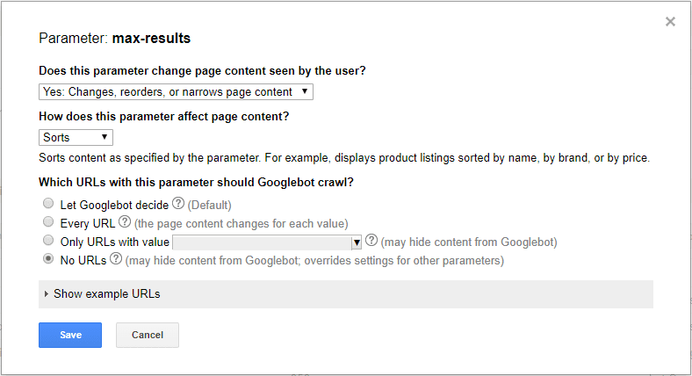Click the 'max-results' parameter name

click(151, 39)
